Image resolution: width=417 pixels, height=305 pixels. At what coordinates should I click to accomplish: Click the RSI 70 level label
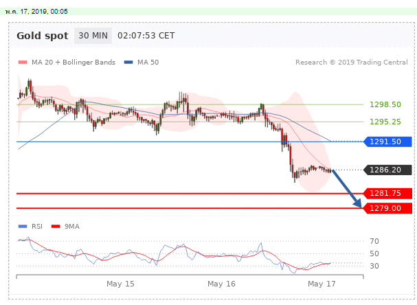point(374,241)
